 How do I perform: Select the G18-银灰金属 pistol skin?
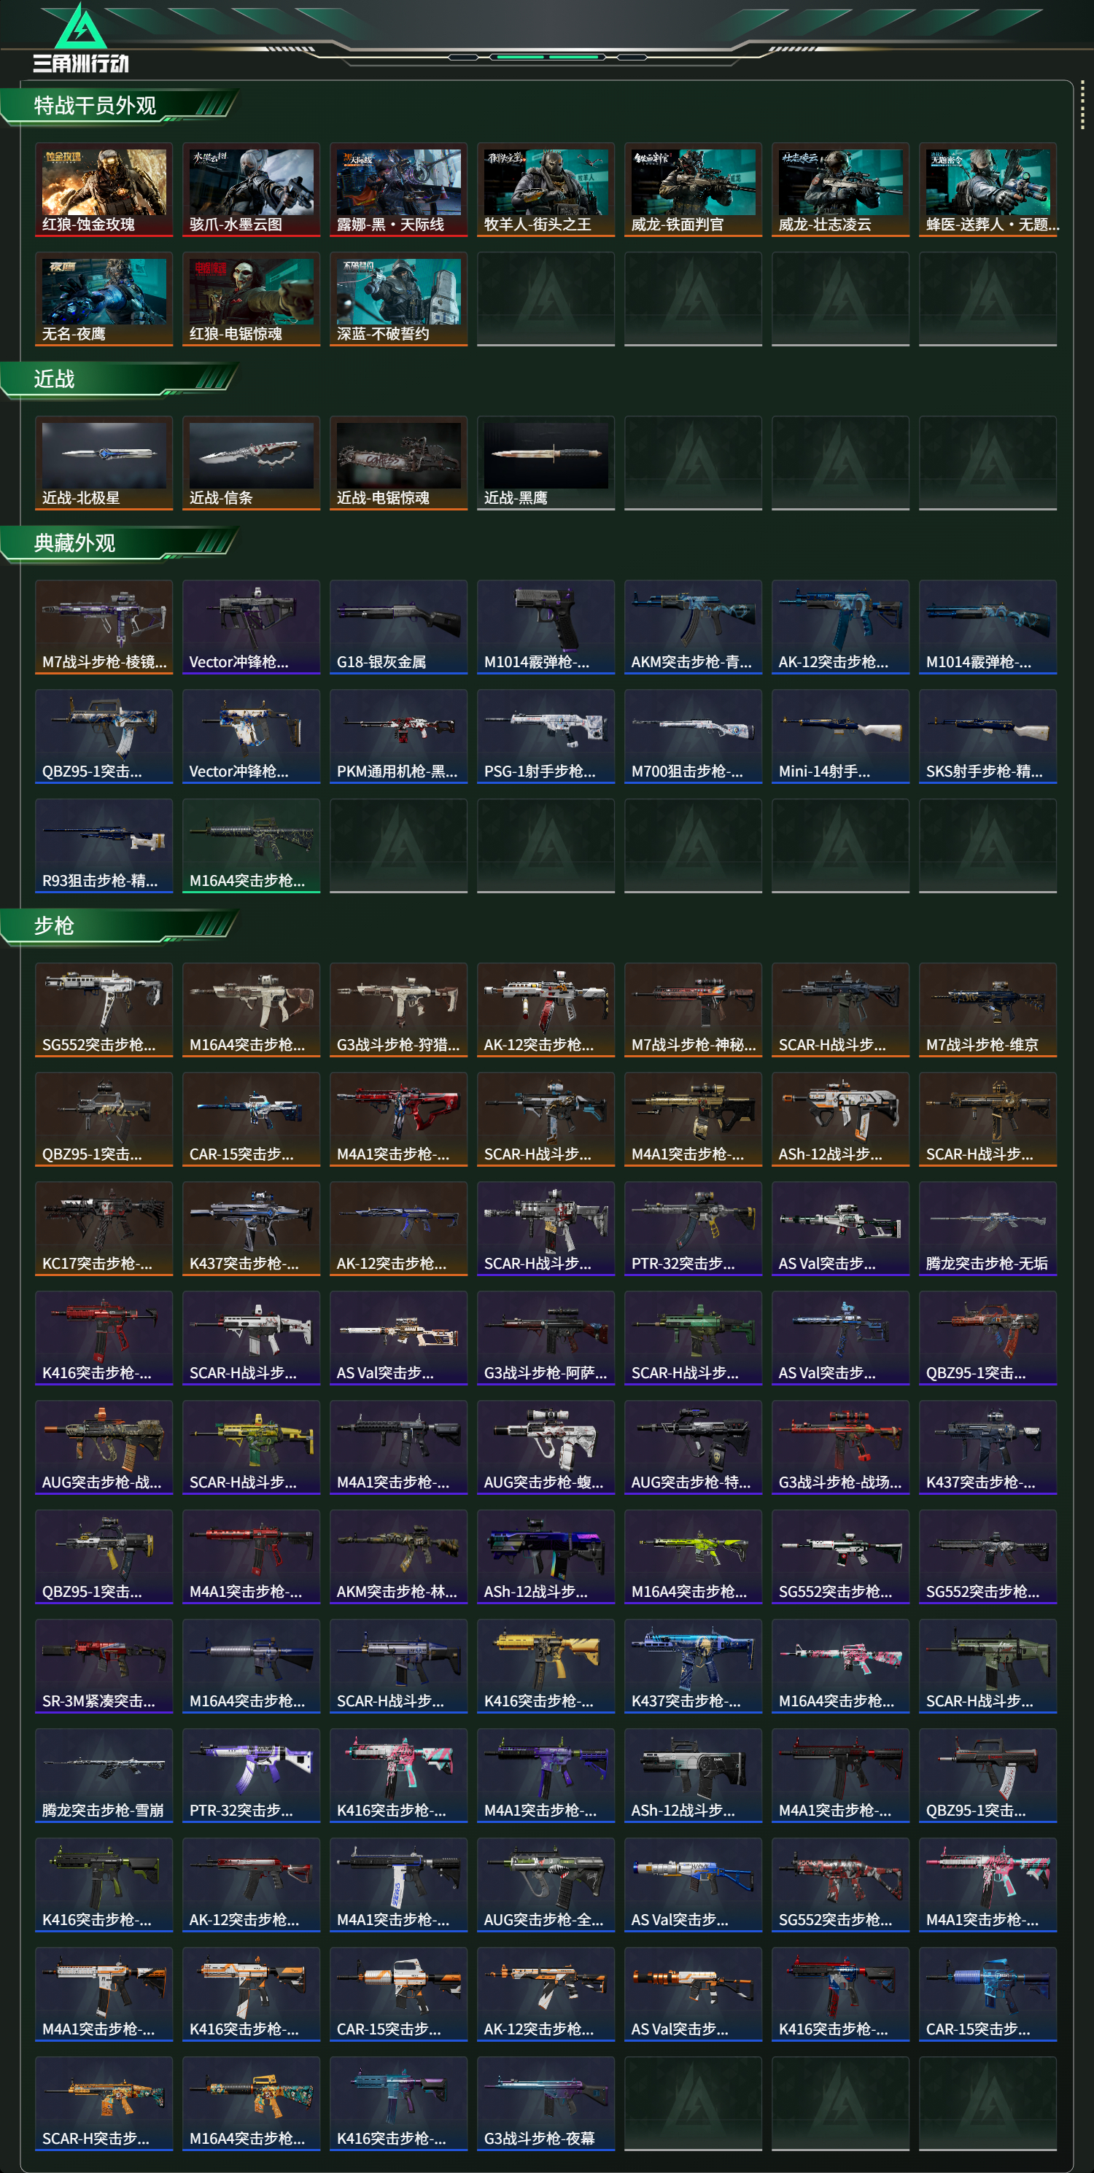coord(398,627)
